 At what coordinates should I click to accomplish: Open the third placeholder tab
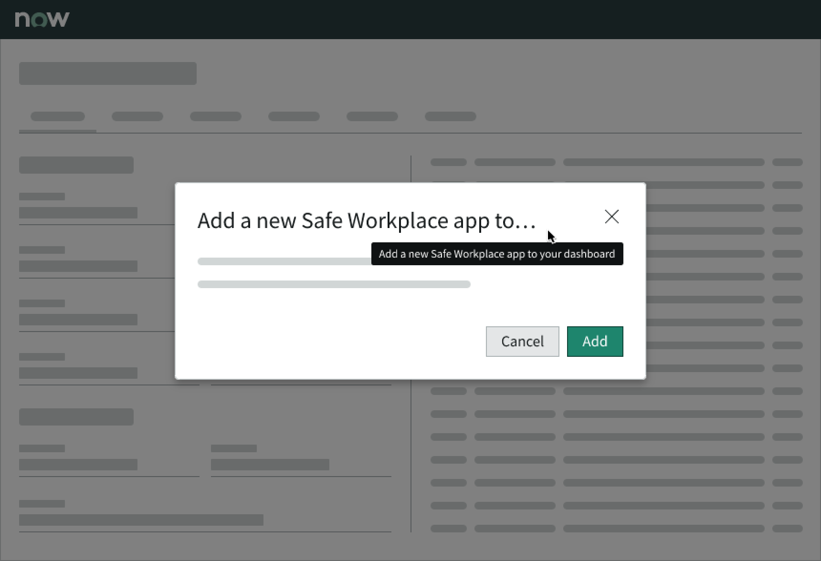216,117
